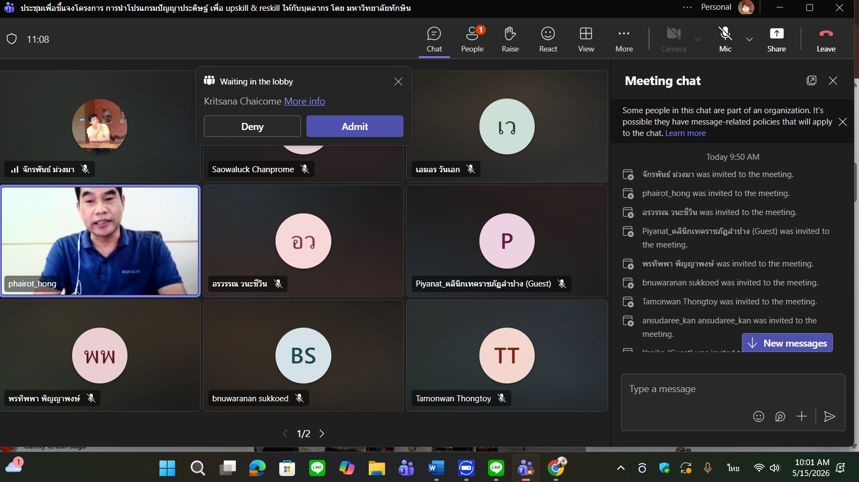Viewport: 859px width, 482px height.
Task: Turn on the Camera
Action: (674, 40)
